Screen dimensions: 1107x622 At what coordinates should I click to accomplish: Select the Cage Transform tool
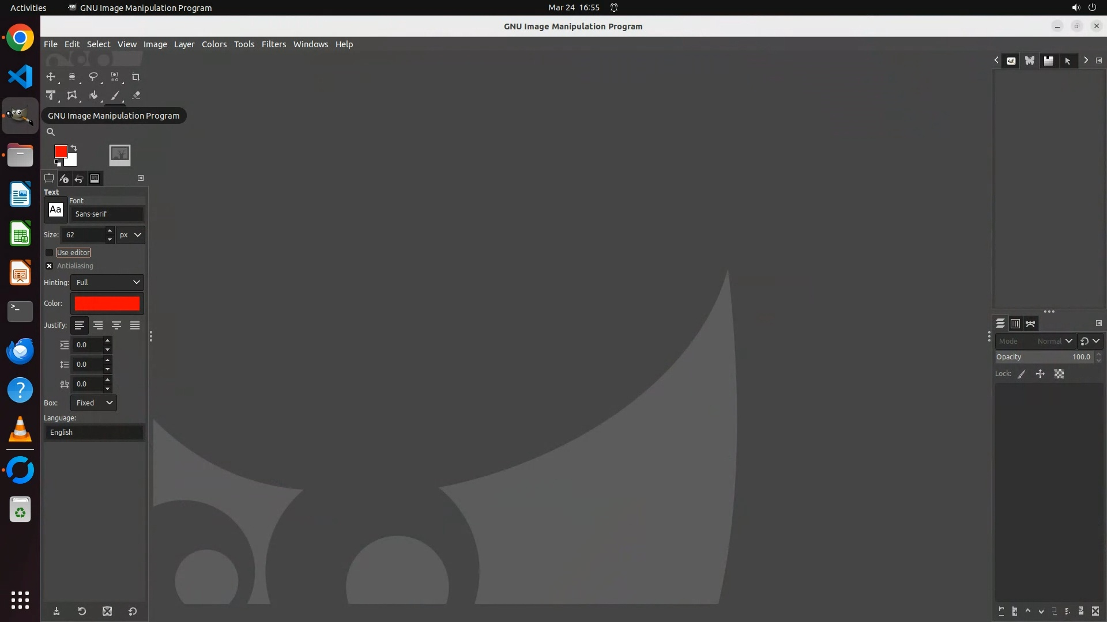[71, 96]
